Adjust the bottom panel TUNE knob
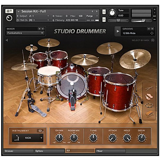Screen dimensions: 160x160 [x=93, y=138]
